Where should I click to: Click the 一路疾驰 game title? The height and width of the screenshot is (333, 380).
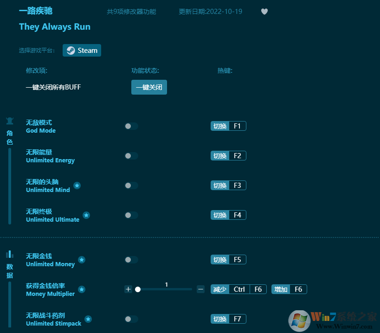coord(36,11)
